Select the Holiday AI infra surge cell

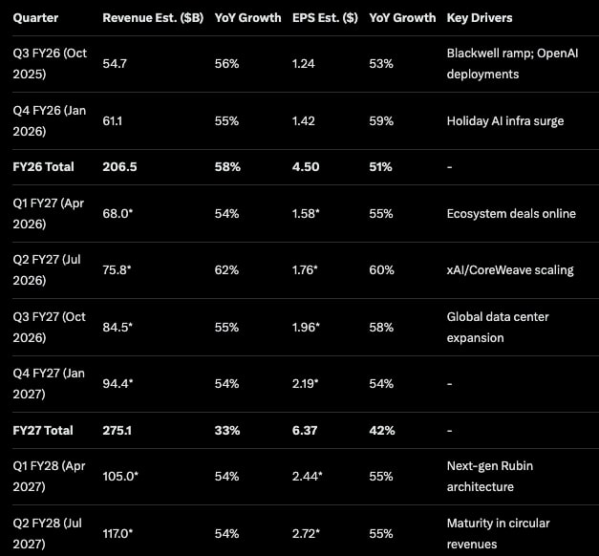pos(505,120)
